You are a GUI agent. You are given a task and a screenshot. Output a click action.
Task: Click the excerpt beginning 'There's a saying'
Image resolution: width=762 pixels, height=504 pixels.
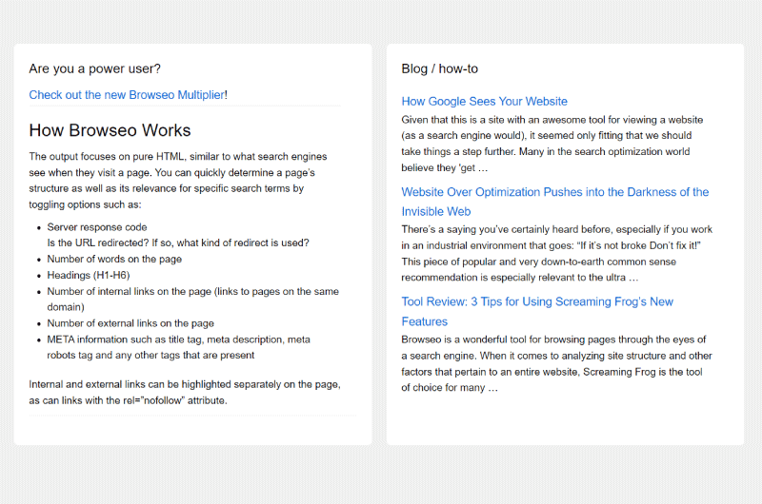coord(557,253)
